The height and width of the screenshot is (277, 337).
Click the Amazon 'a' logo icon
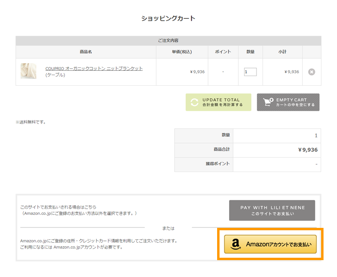tap(235, 244)
